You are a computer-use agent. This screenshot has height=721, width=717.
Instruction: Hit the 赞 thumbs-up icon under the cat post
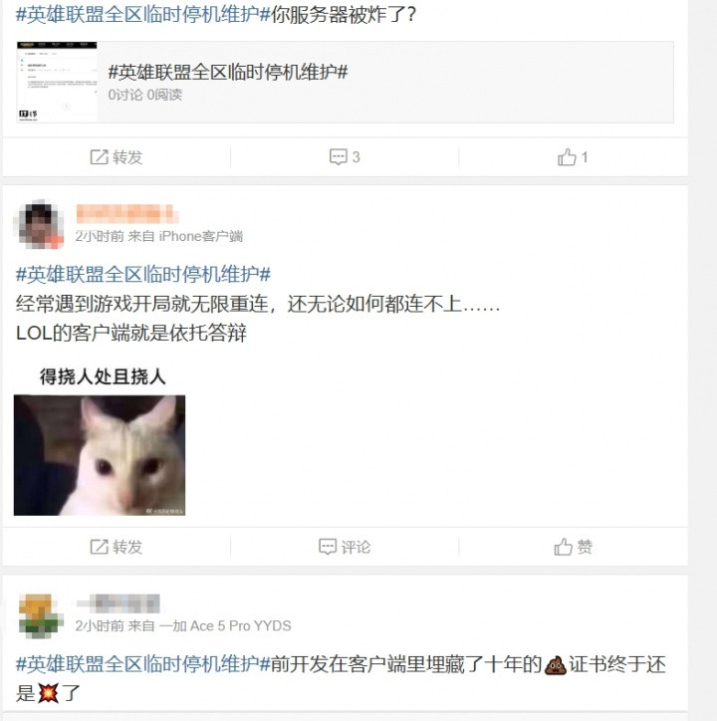click(x=563, y=547)
